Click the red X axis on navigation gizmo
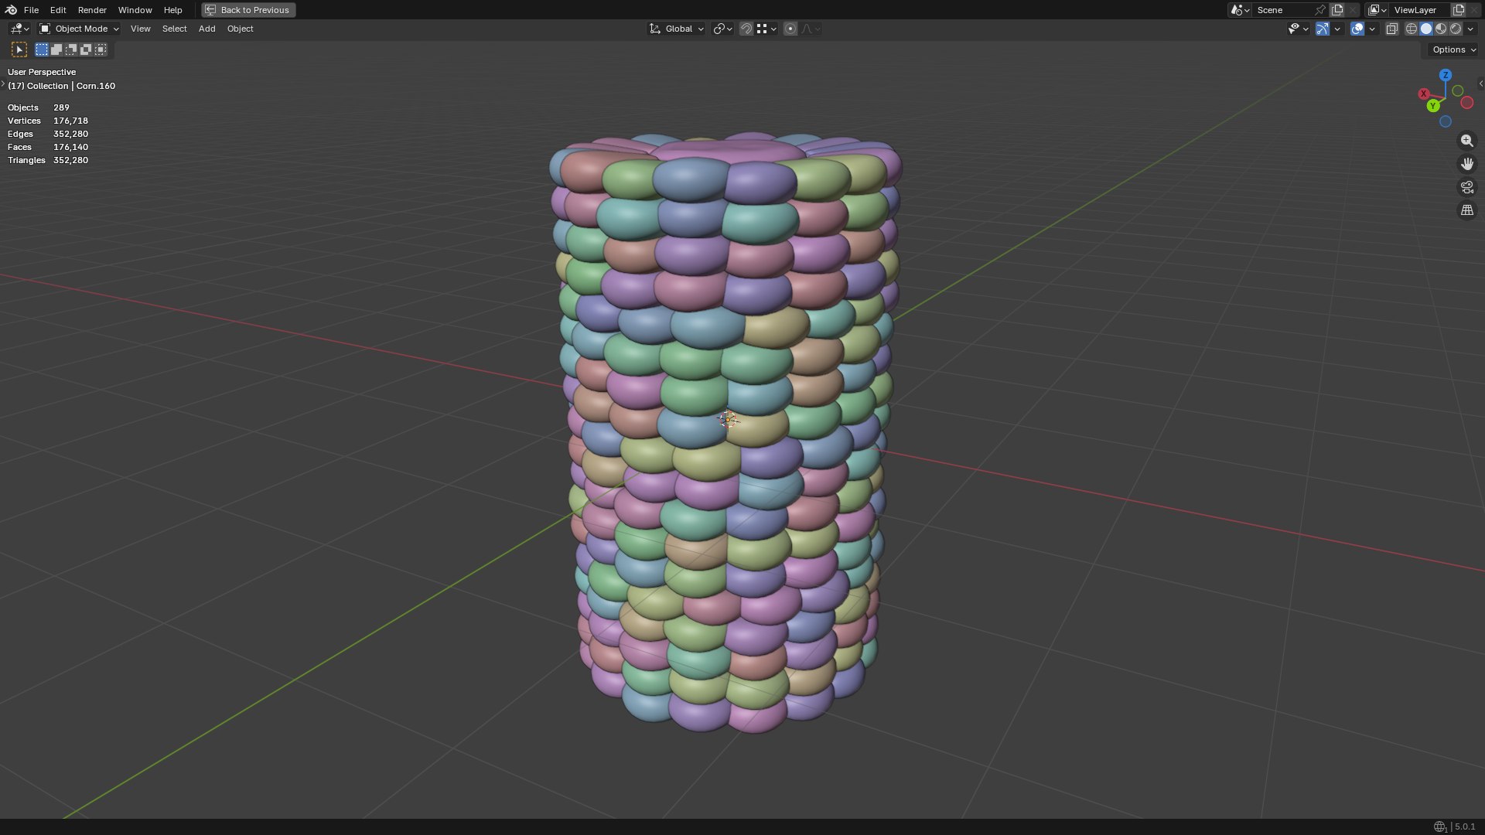This screenshot has height=835, width=1485. coord(1423,94)
